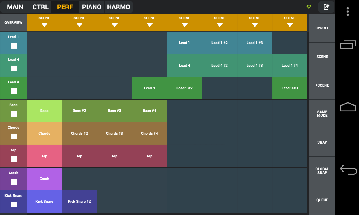The height and width of the screenshot is (215, 359).
Task: Toggle the Lead 1 track checkbox
Action: click(x=13, y=46)
